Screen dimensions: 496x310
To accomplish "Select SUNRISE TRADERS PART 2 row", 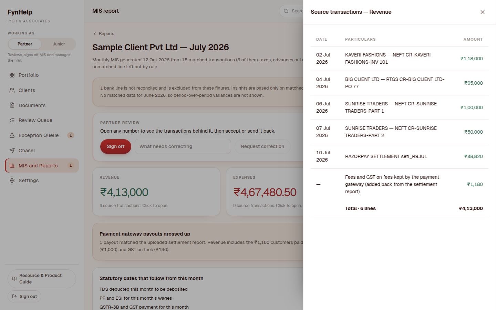I will (x=400, y=132).
